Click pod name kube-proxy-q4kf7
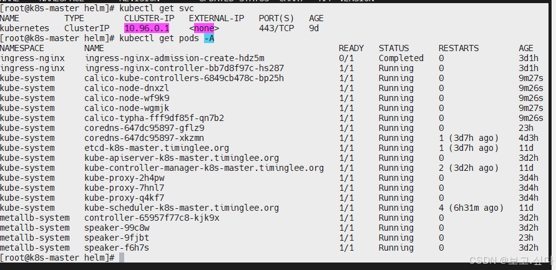This screenshot has width=556, height=270. pyautogui.click(x=124, y=198)
